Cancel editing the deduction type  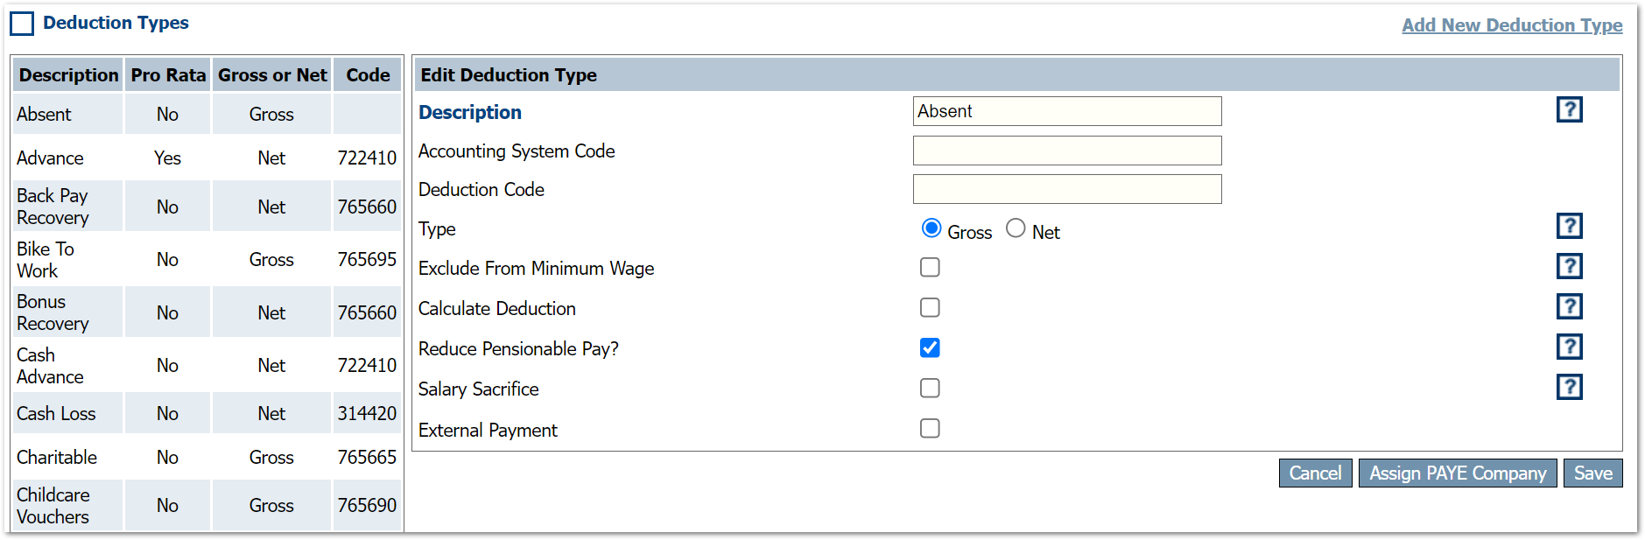coord(1315,473)
